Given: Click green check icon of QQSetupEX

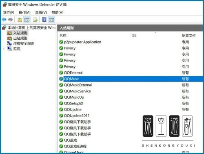Looking at the screenshot, I should pos(61,103).
